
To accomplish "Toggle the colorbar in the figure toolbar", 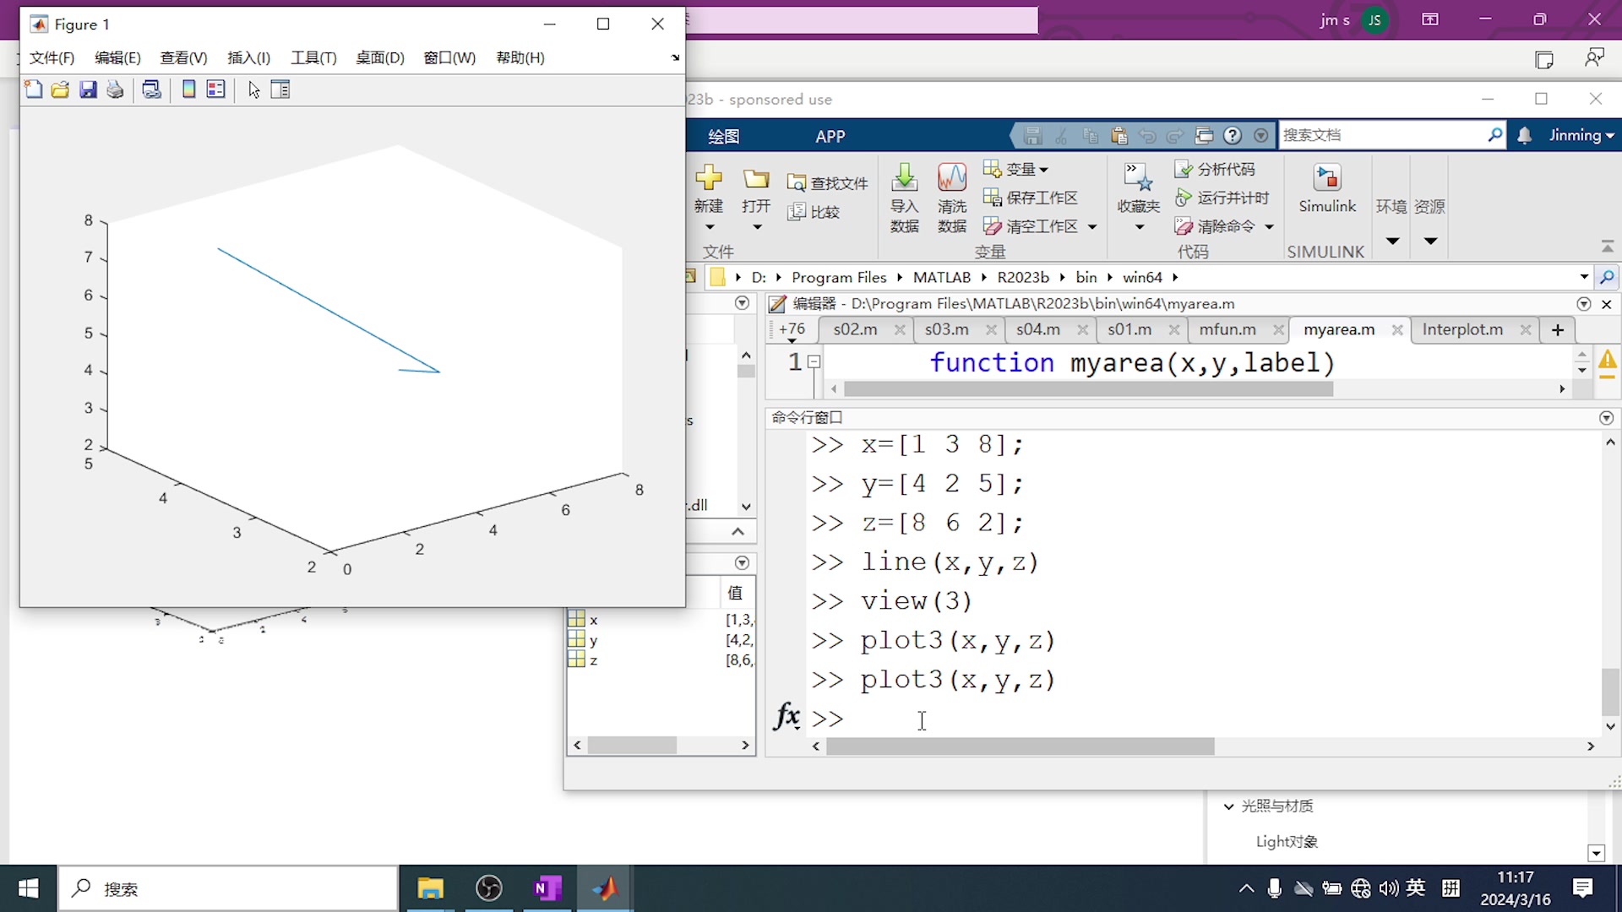I will pos(189,90).
